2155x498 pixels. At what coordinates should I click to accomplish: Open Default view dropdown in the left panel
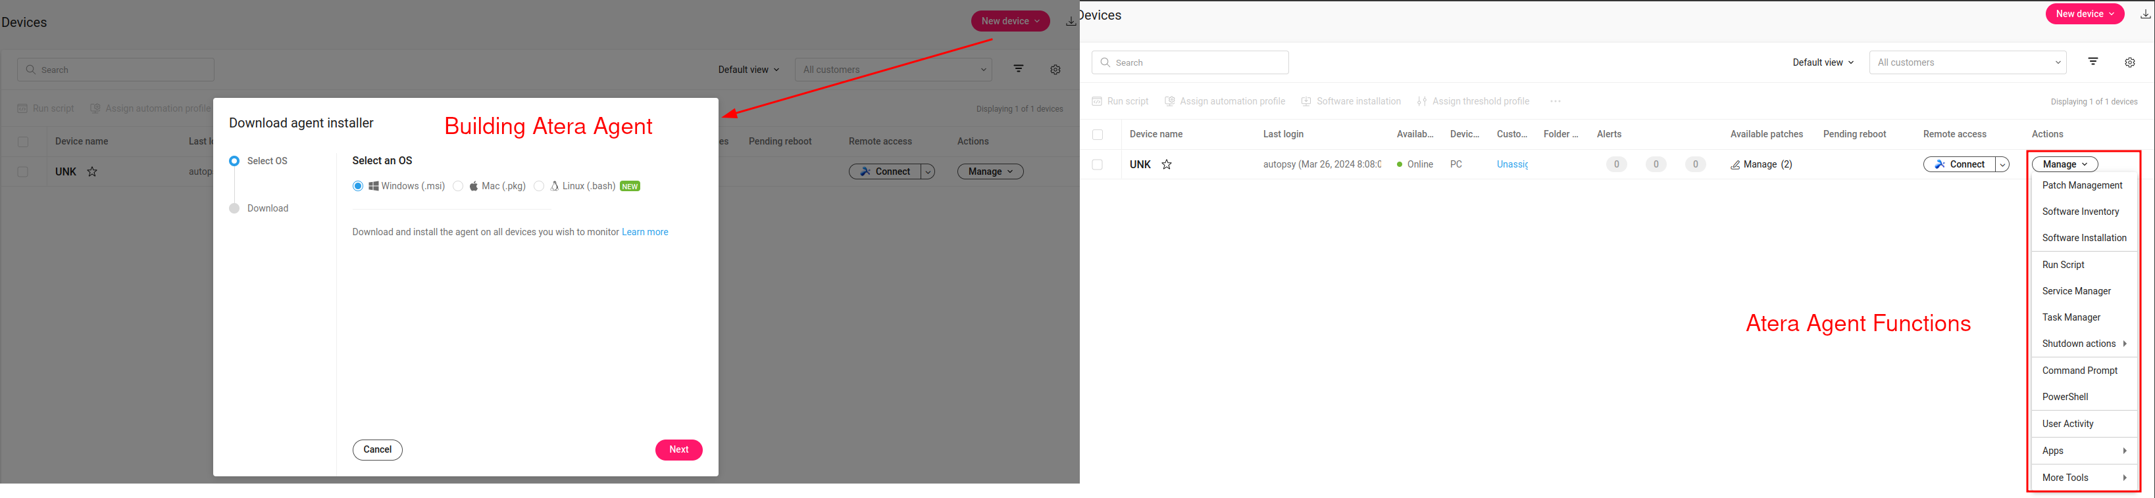coord(749,70)
